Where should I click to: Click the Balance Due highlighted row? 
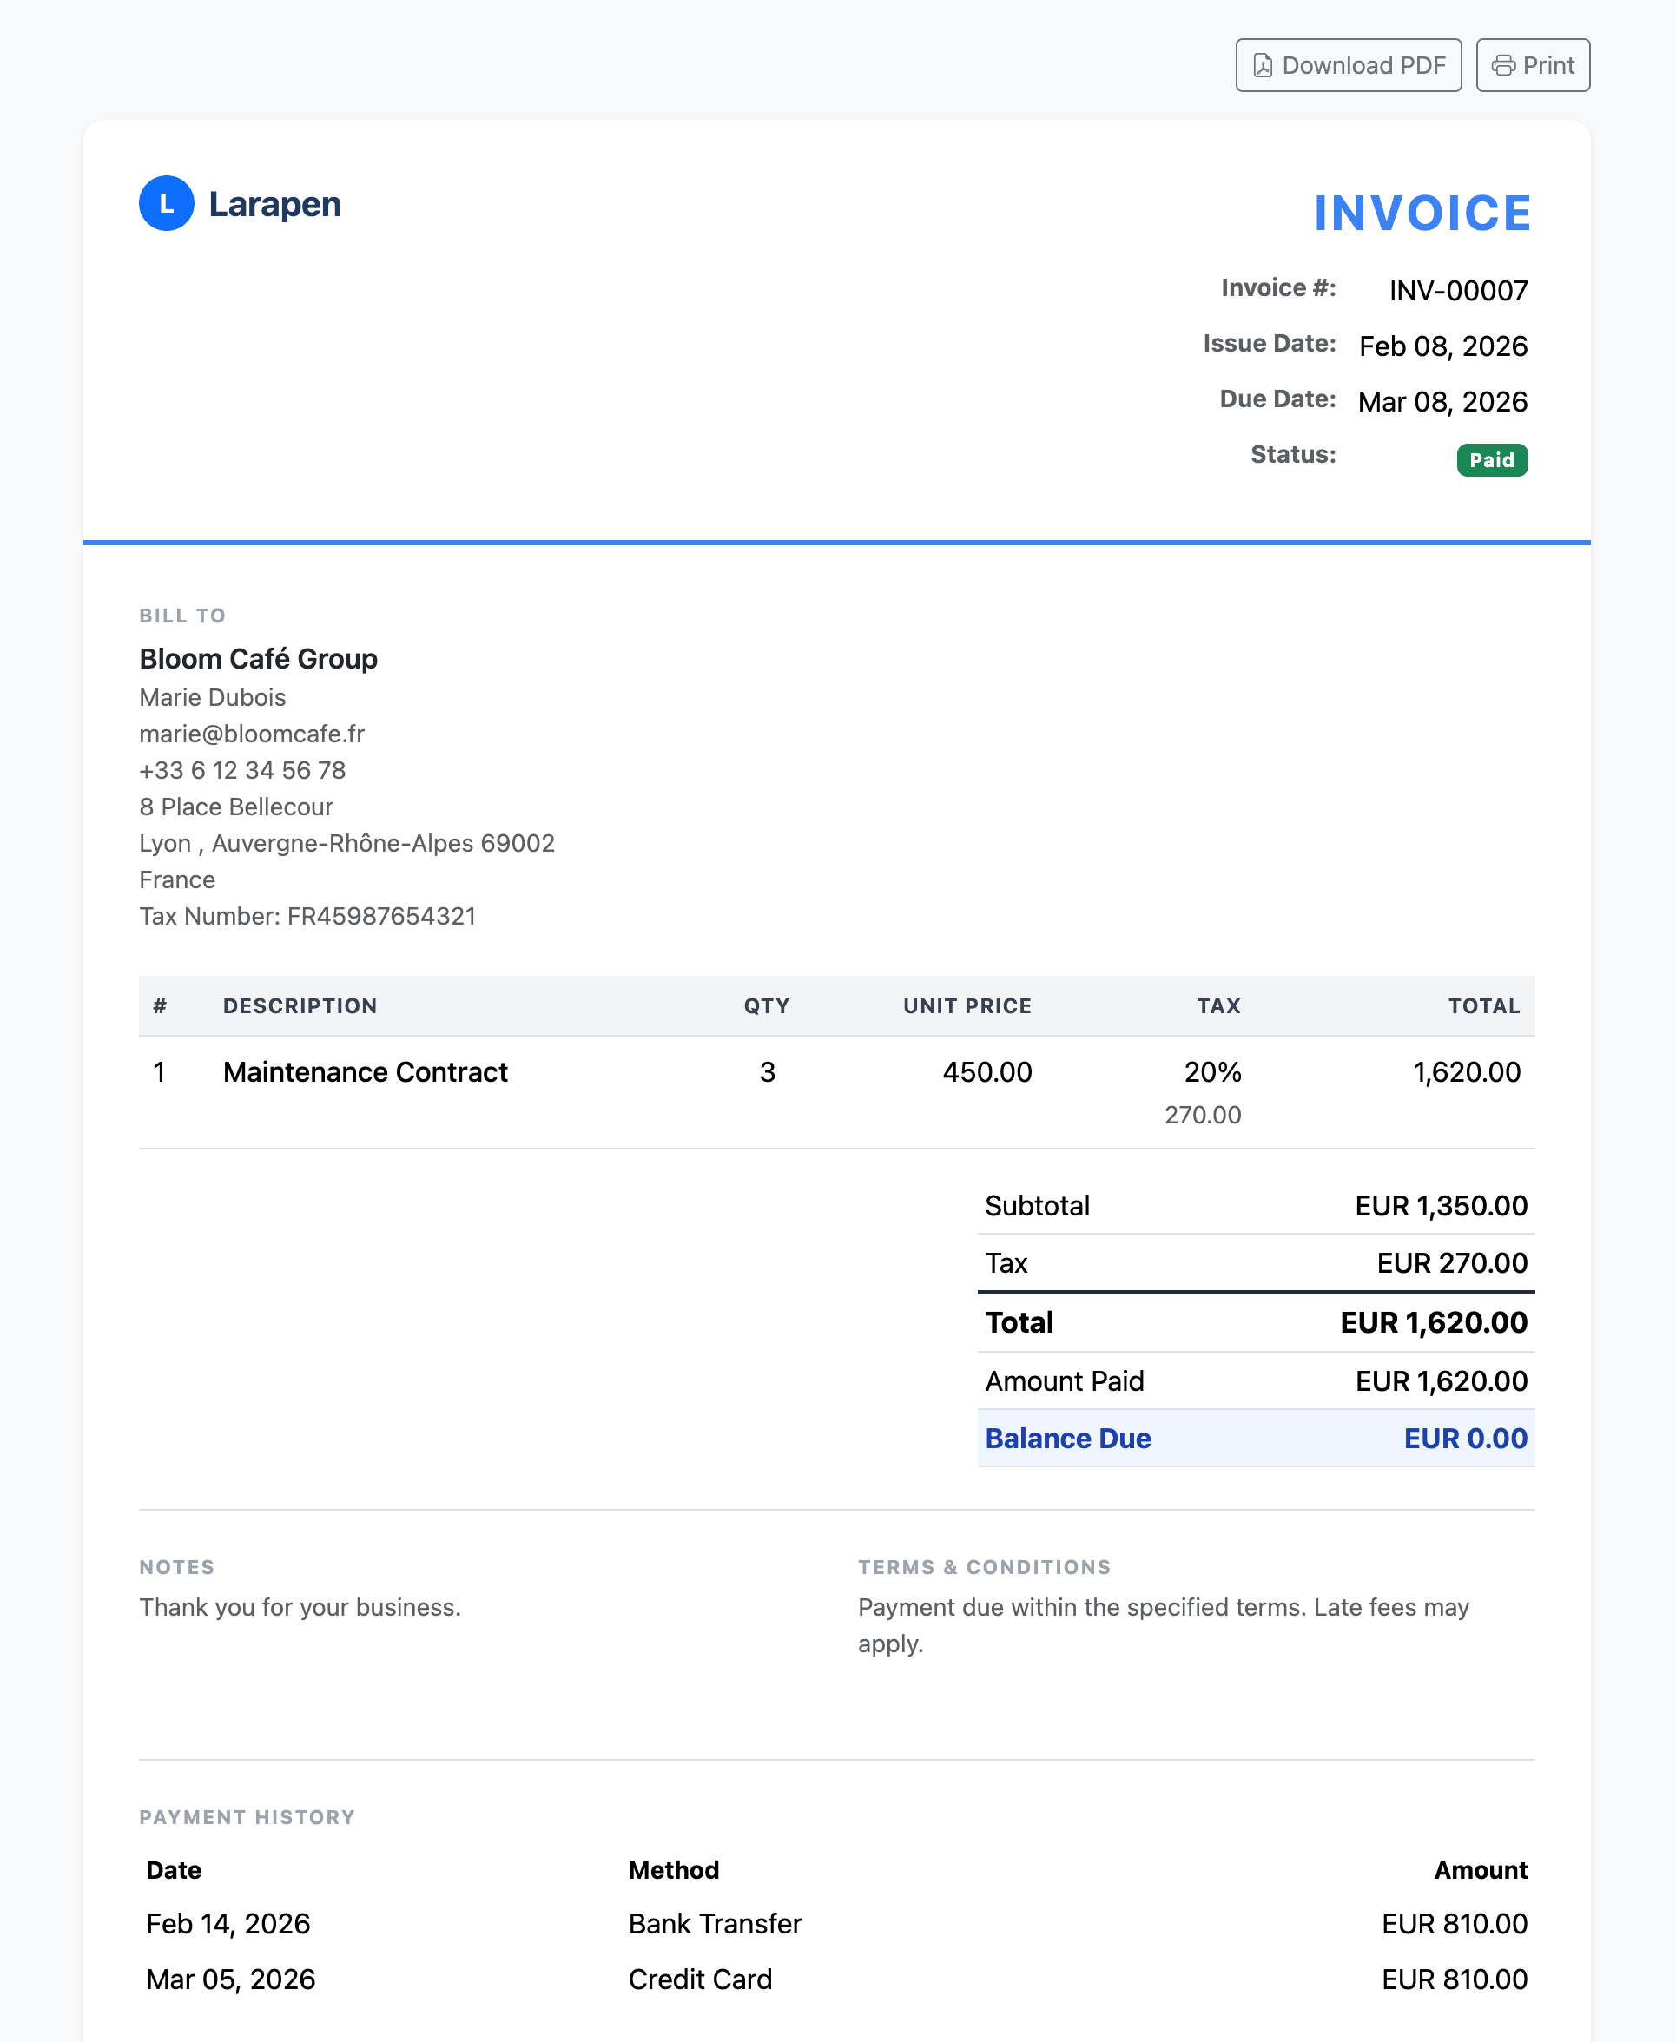coord(1255,1439)
